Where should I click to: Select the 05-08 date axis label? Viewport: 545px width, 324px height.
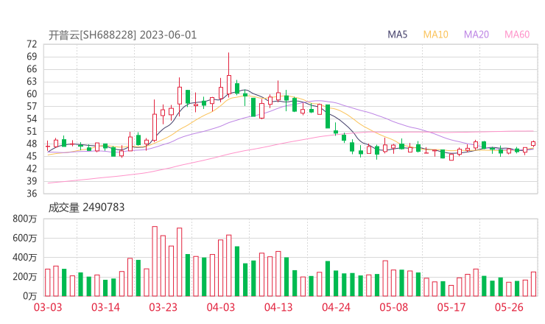394,307
